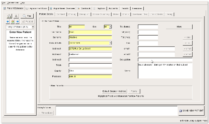
Task: Click the Today's Notes text box
Action: (x=117, y=111)
